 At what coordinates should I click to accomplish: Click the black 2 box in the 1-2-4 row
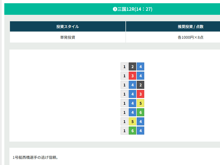(132, 66)
